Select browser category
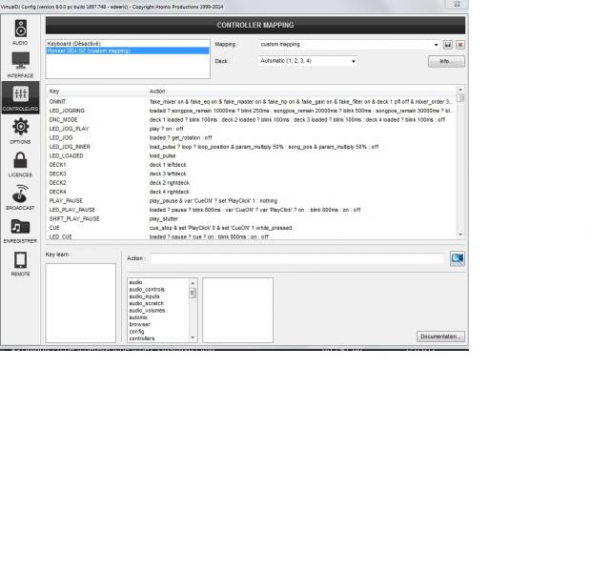591x572 pixels. click(157, 325)
